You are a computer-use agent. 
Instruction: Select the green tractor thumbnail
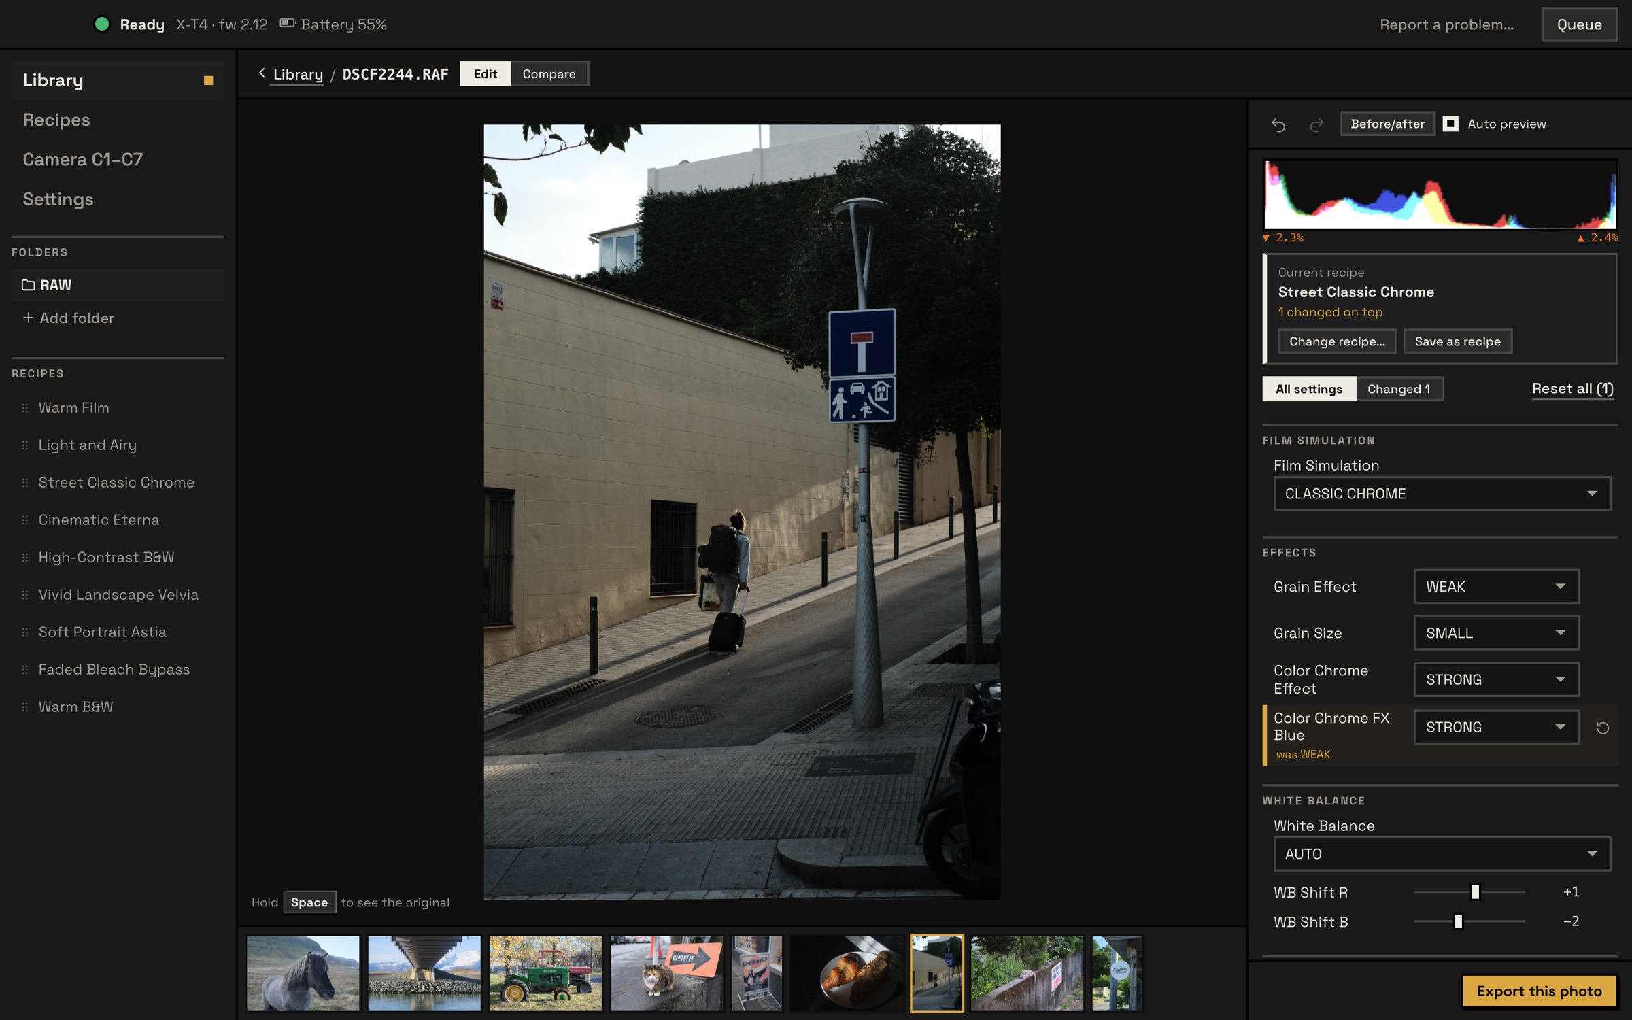coord(545,973)
